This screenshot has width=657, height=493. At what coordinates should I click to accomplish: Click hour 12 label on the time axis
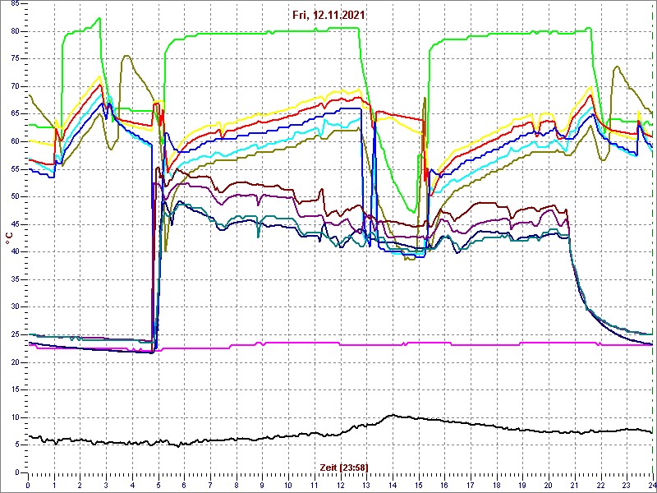pyautogui.click(x=340, y=484)
